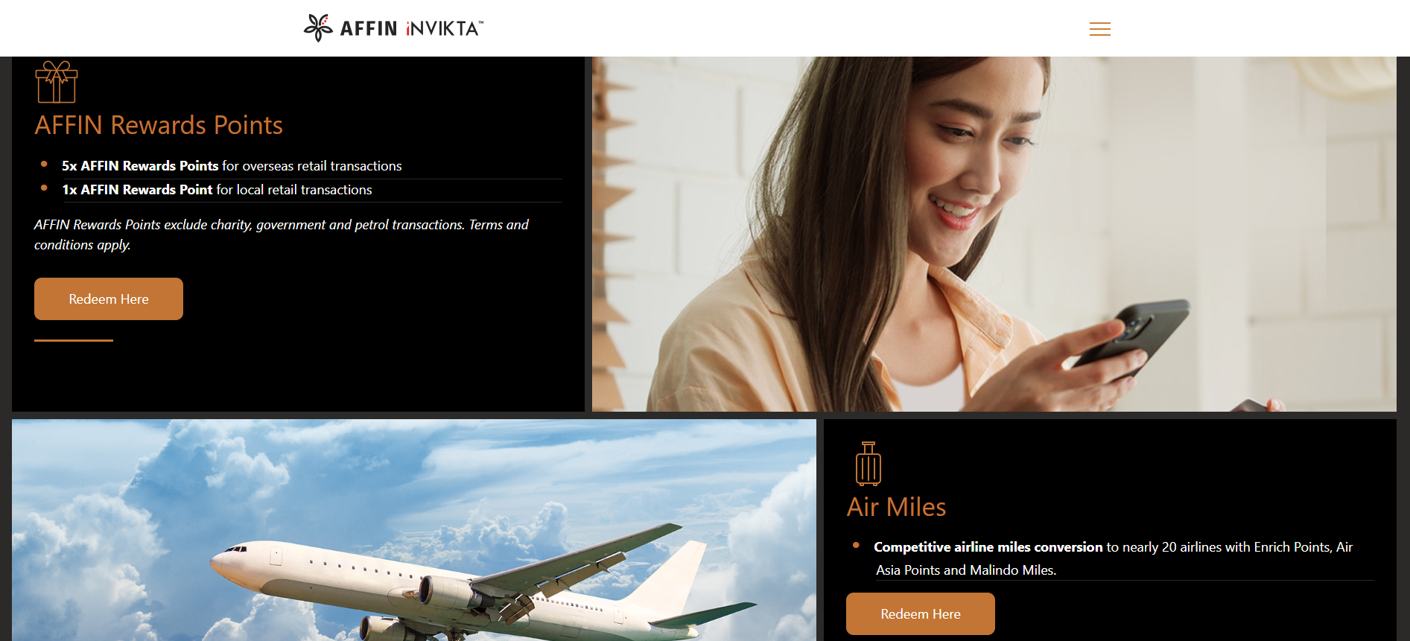1410x641 pixels.
Task: Click Redeem Here under AFFIN Rewards Points
Action: [x=109, y=299]
